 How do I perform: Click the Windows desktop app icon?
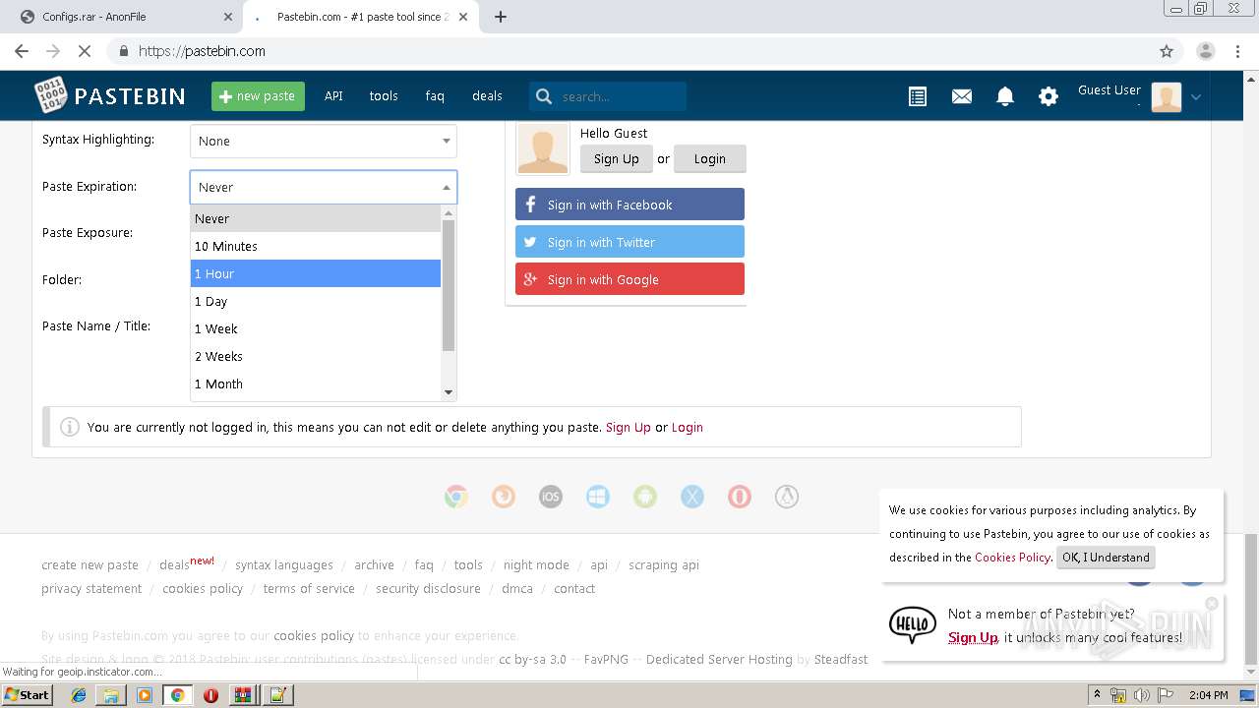click(598, 497)
